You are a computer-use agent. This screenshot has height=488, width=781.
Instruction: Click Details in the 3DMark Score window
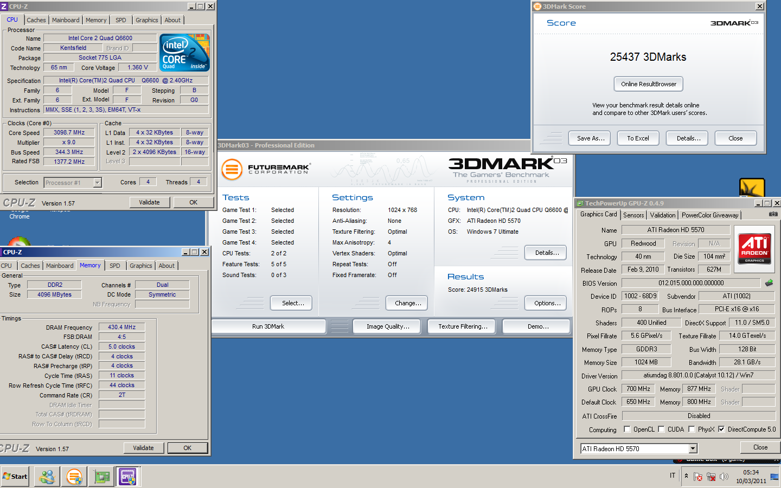(688, 138)
